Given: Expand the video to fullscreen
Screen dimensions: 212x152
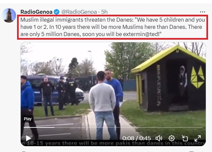Looking at the screenshot, I should 198,138.
